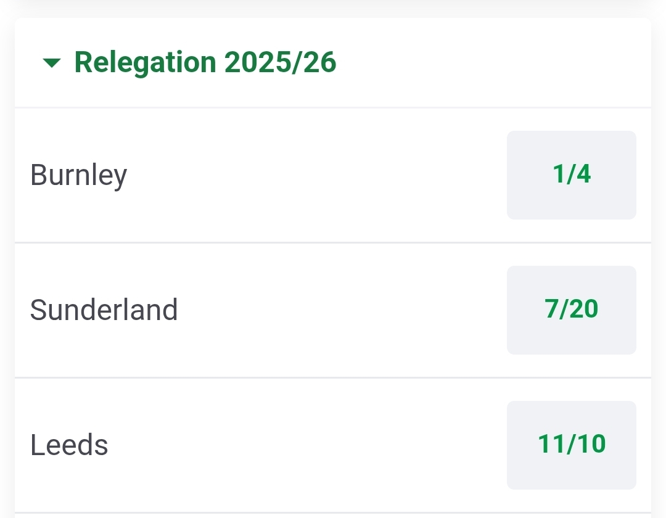Screen dimensions: 666x518
Task: Tap the Leeds team name
Action: (x=69, y=445)
